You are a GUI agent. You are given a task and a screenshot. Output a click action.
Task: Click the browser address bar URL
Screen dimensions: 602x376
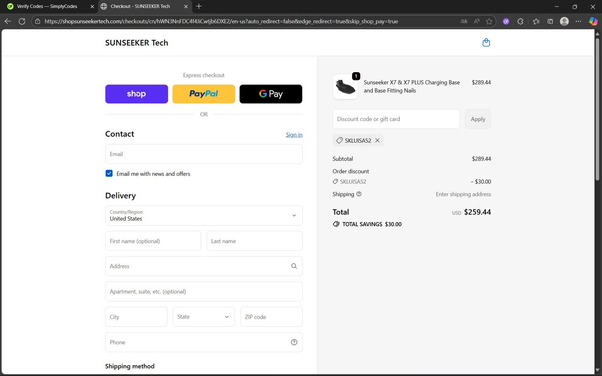(221, 21)
